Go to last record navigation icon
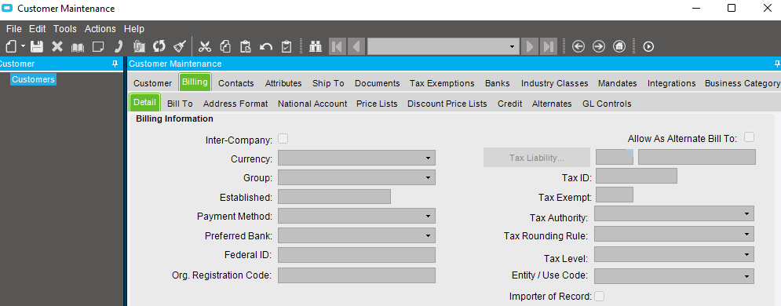The image size is (781, 306). [549, 46]
